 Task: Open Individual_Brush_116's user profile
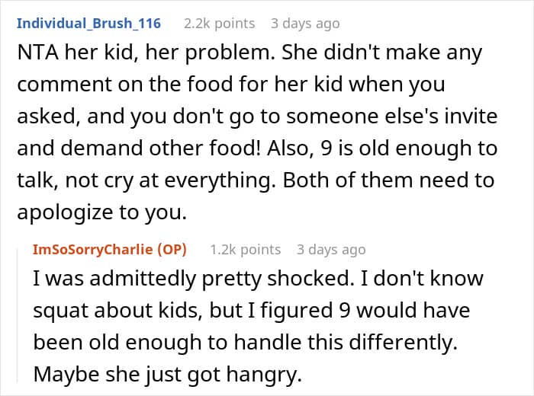(88, 24)
